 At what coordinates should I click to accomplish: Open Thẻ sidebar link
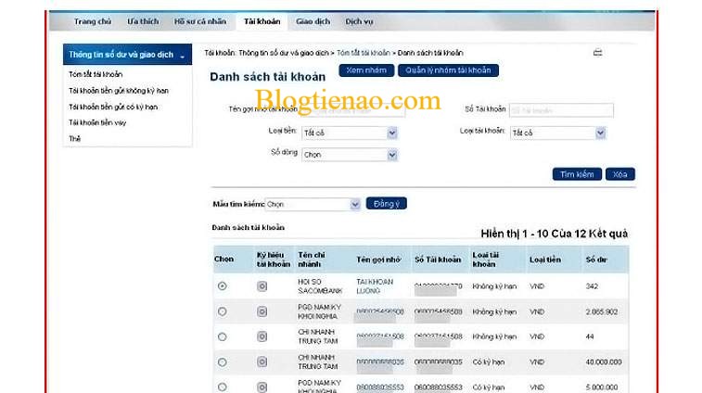coord(75,139)
